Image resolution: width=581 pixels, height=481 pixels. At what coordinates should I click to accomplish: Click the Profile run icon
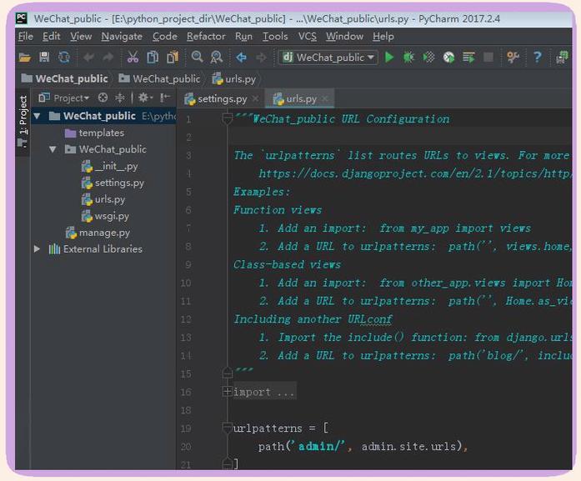[x=448, y=58]
